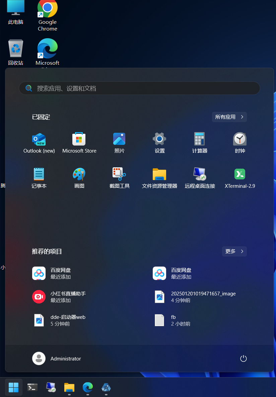Open Microsoft Edge on the taskbar
This screenshot has height=397, width=276.
click(x=88, y=387)
